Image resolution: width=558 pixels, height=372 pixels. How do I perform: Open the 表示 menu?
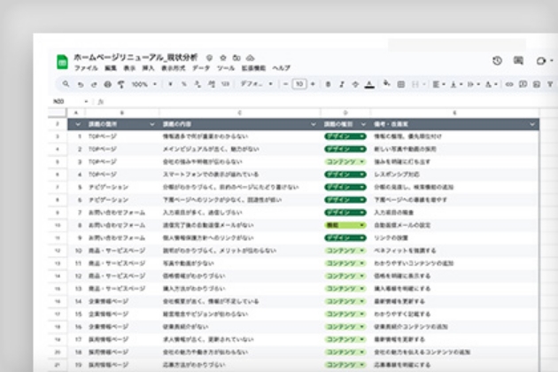click(129, 68)
